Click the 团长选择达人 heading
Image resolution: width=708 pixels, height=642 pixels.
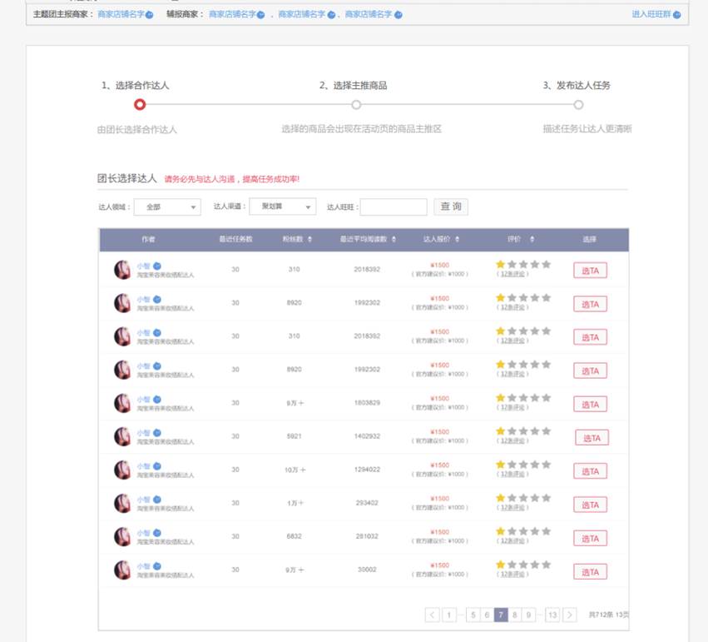click(x=127, y=178)
